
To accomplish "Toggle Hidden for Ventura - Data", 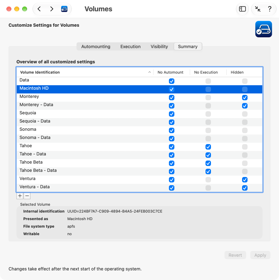I will (244, 188).
